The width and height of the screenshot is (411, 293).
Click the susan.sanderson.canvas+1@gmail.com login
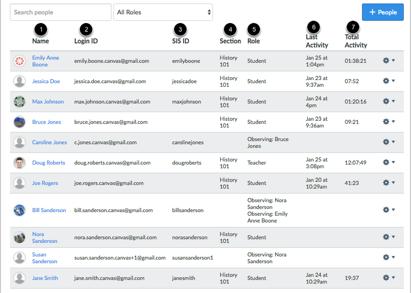coord(120,258)
